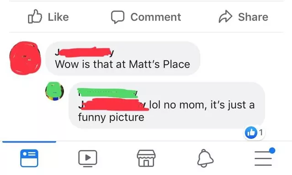The width and height of the screenshot is (292, 175).
Task: Tap the Like thumbs-up icon
Action: tap(35, 16)
